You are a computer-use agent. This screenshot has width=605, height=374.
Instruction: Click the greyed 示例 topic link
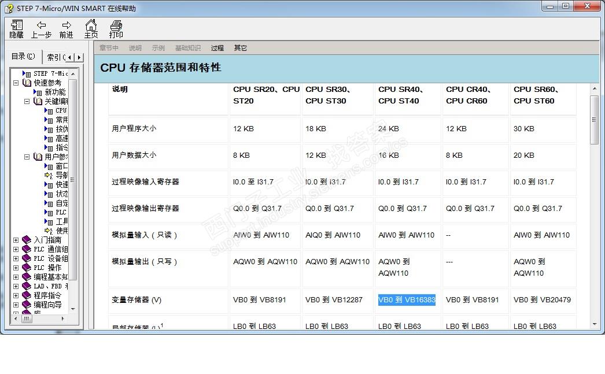(158, 48)
